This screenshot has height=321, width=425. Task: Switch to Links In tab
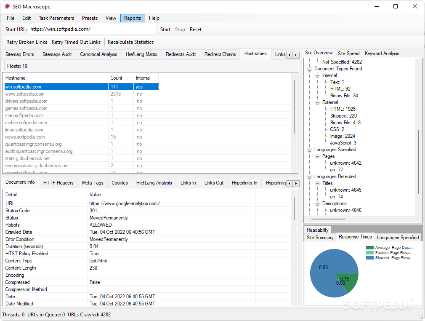188,183
